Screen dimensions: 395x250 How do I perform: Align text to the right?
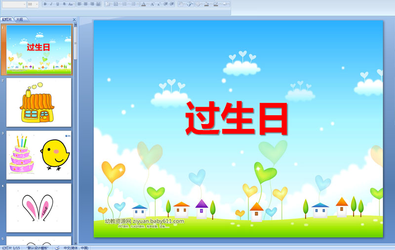pyautogui.click(x=92, y=4)
